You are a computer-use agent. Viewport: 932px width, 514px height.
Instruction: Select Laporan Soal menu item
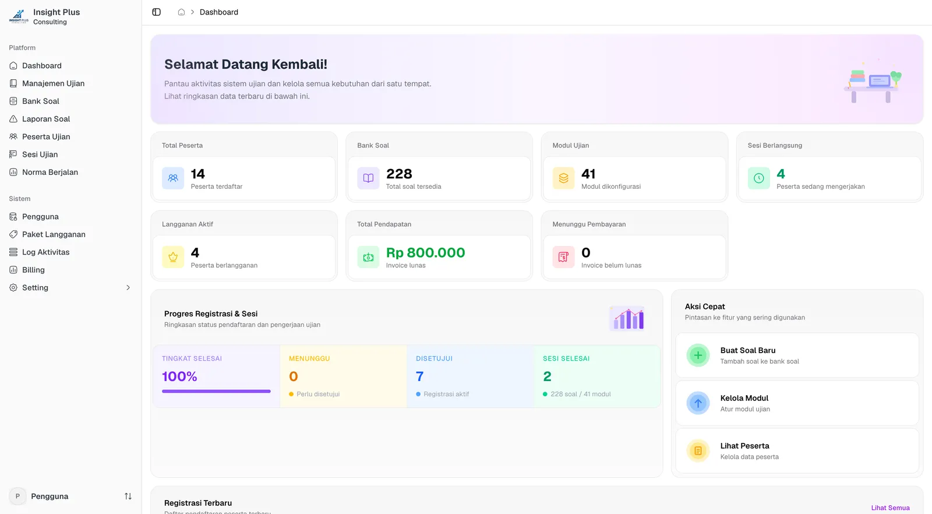(70, 119)
